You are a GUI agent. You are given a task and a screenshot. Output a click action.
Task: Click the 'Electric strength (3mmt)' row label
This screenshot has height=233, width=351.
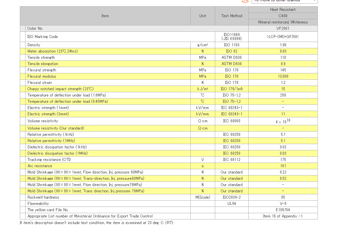48,114
